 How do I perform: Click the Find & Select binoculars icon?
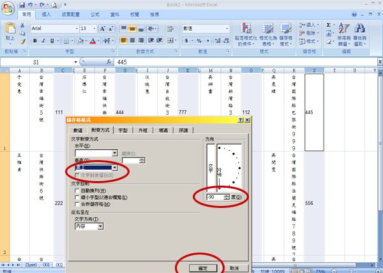coord(359,28)
